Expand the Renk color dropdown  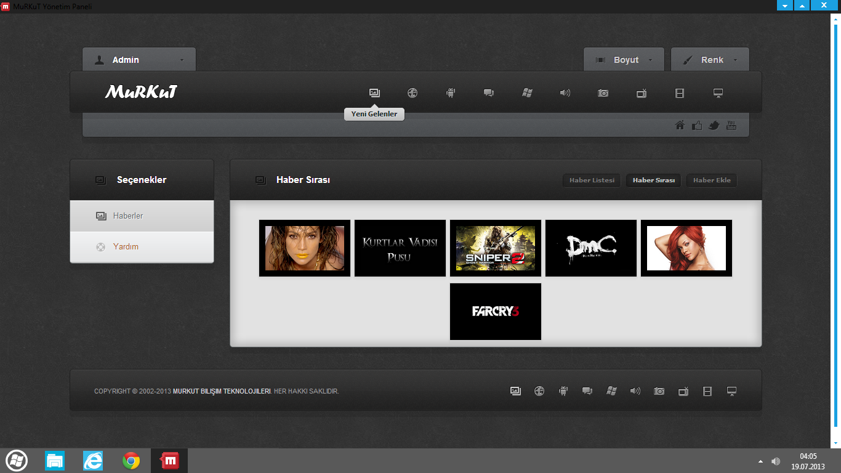point(710,60)
